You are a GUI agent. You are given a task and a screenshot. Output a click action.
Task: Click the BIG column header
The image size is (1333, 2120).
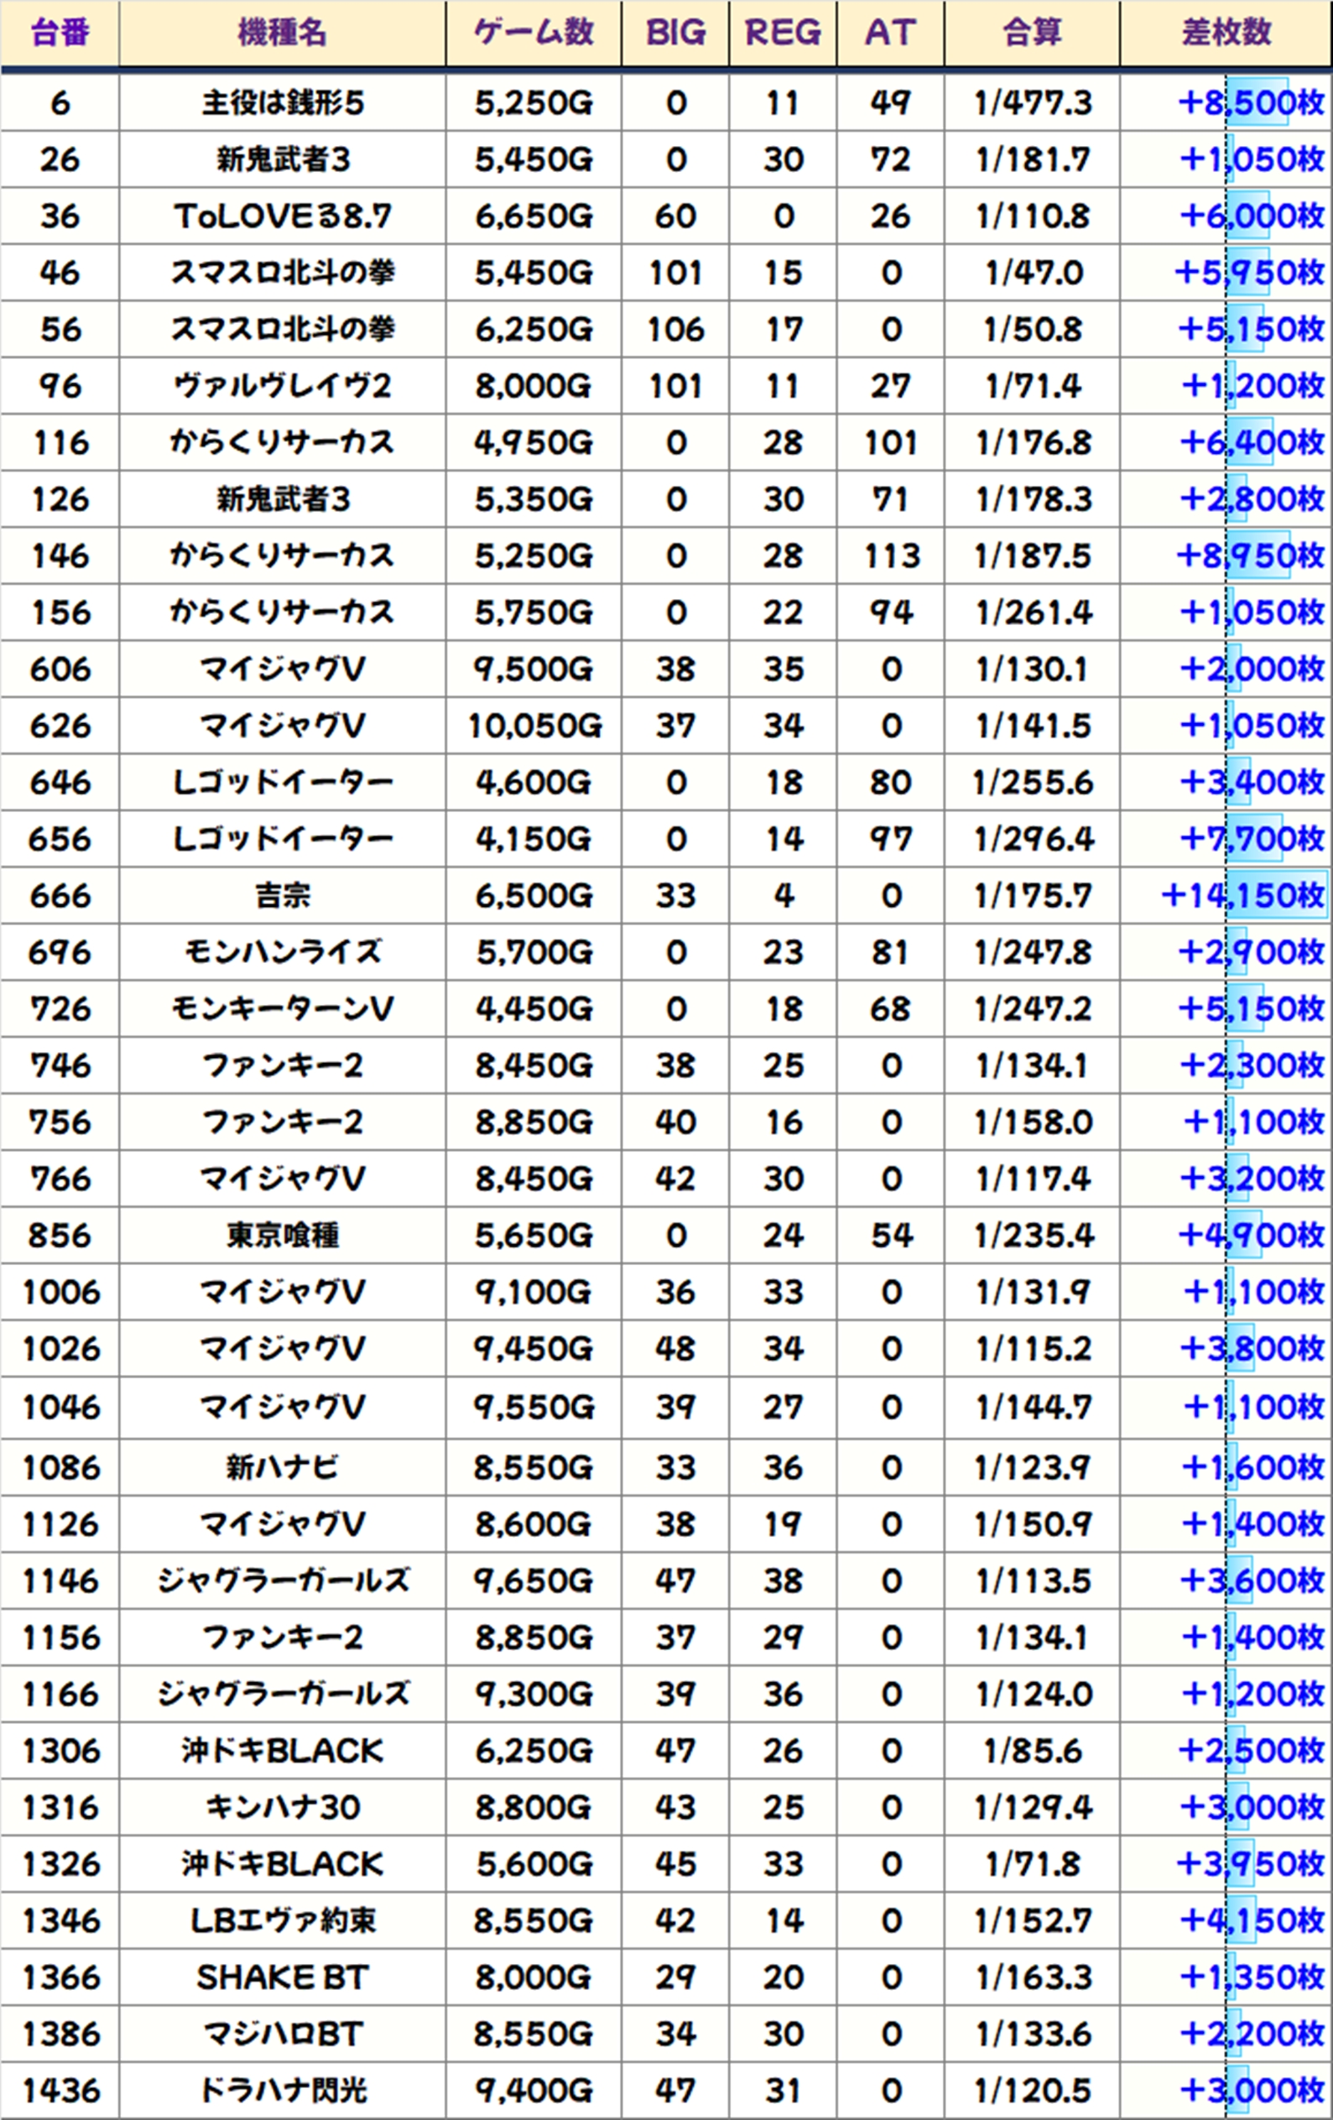click(675, 34)
